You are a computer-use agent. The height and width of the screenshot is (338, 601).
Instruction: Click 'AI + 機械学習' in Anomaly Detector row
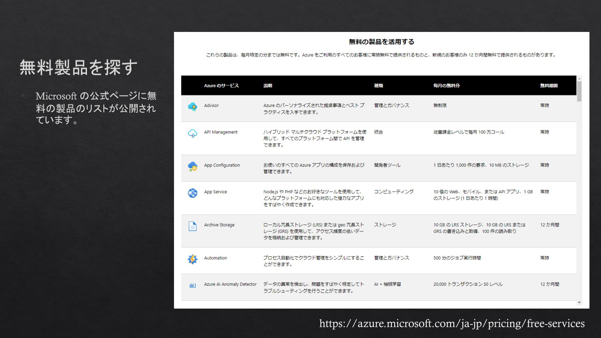pos(388,284)
